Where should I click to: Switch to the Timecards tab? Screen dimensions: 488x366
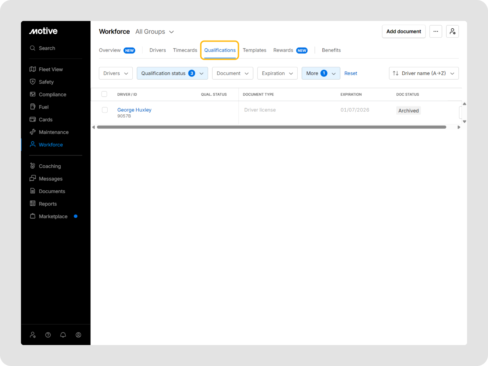pyautogui.click(x=185, y=50)
